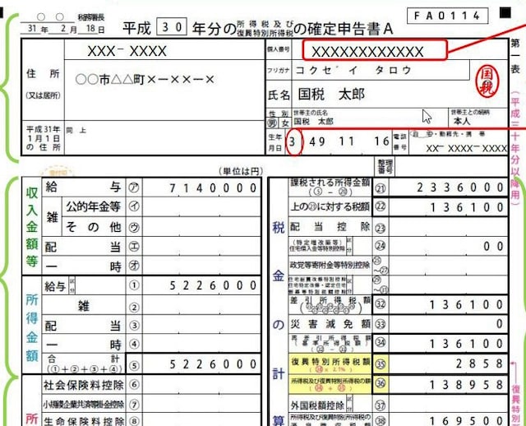Click 給与 ① amount 5226000
The width and height of the screenshot is (526, 426).
tap(213, 285)
